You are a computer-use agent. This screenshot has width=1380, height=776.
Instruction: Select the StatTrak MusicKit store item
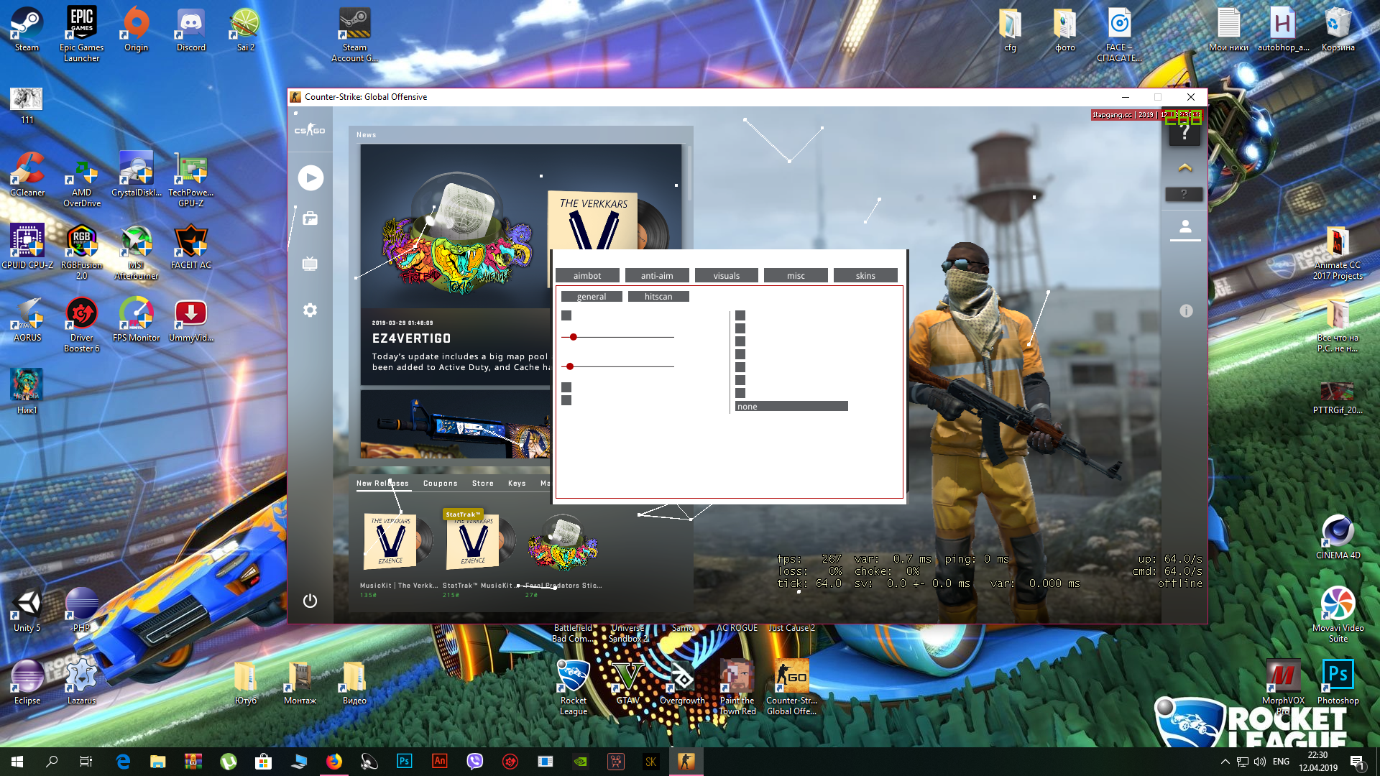tap(480, 553)
